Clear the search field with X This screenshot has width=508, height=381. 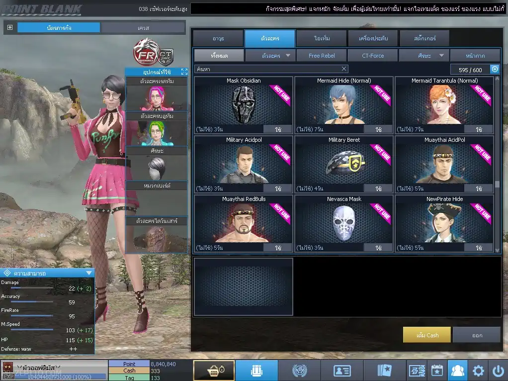(x=344, y=69)
